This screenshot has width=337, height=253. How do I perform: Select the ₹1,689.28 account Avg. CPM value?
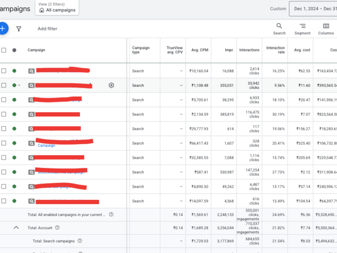(200, 228)
